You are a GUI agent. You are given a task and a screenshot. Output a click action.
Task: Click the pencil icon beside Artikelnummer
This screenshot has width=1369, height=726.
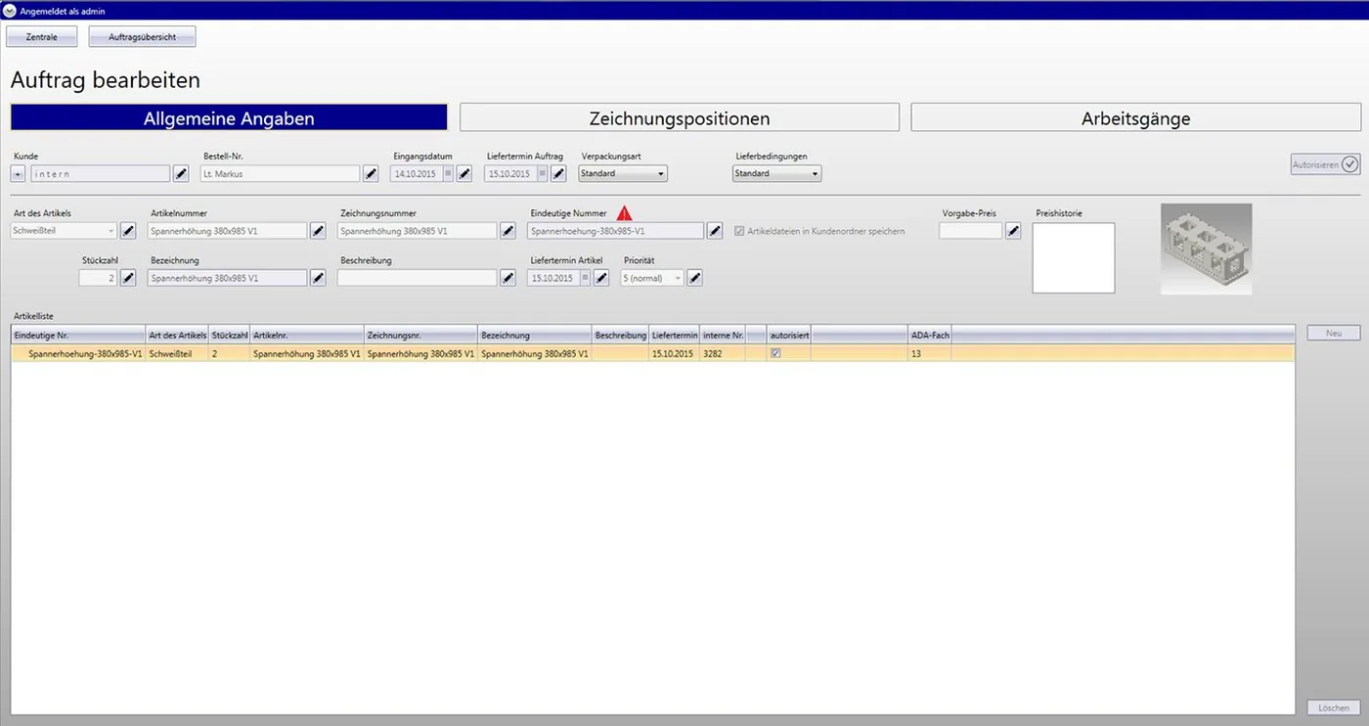(x=318, y=231)
